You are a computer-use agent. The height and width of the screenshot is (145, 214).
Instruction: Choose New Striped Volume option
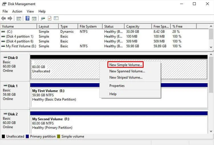[126, 77]
